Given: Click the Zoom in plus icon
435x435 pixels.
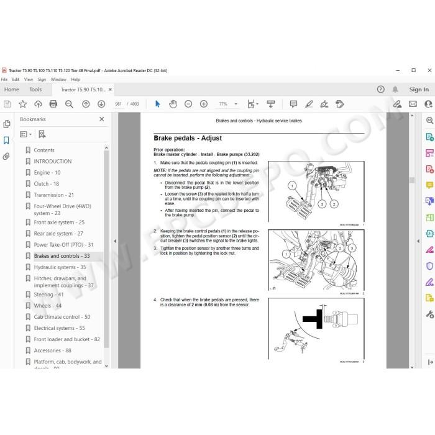Looking at the screenshot, I should coord(204,104).
